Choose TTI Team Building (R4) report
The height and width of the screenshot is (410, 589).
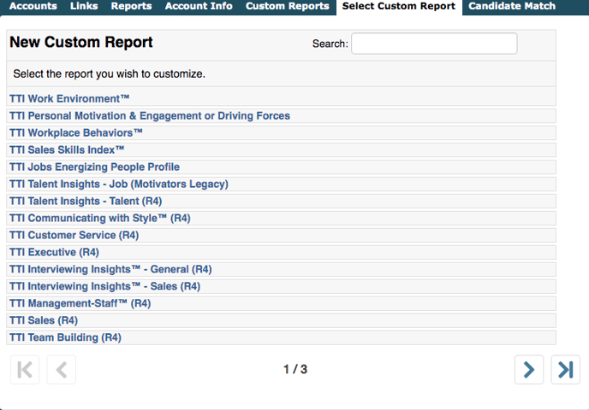[65, 337]
